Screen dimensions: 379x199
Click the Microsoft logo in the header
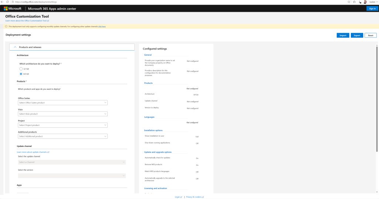tap(13, 8)
